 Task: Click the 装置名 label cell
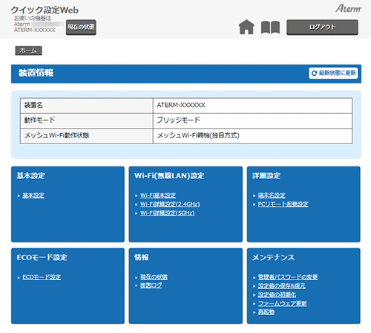pos(87,106)
